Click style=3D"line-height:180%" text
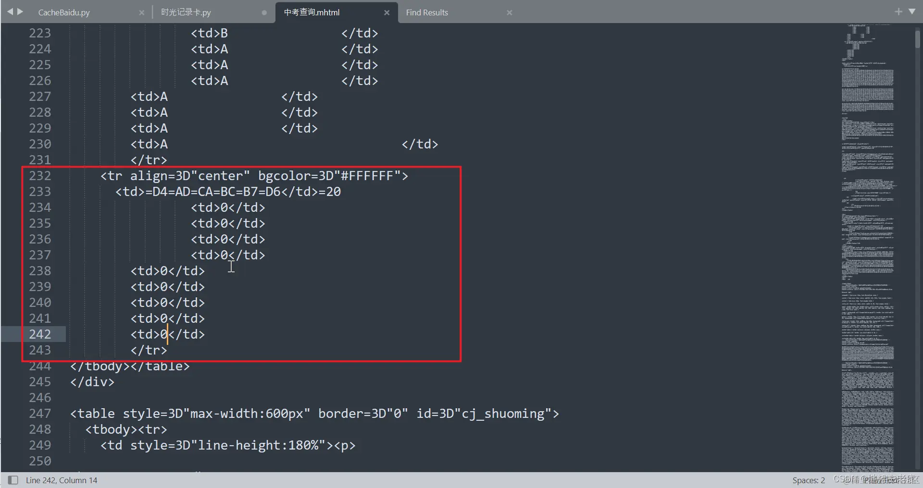 pos(228,445)
